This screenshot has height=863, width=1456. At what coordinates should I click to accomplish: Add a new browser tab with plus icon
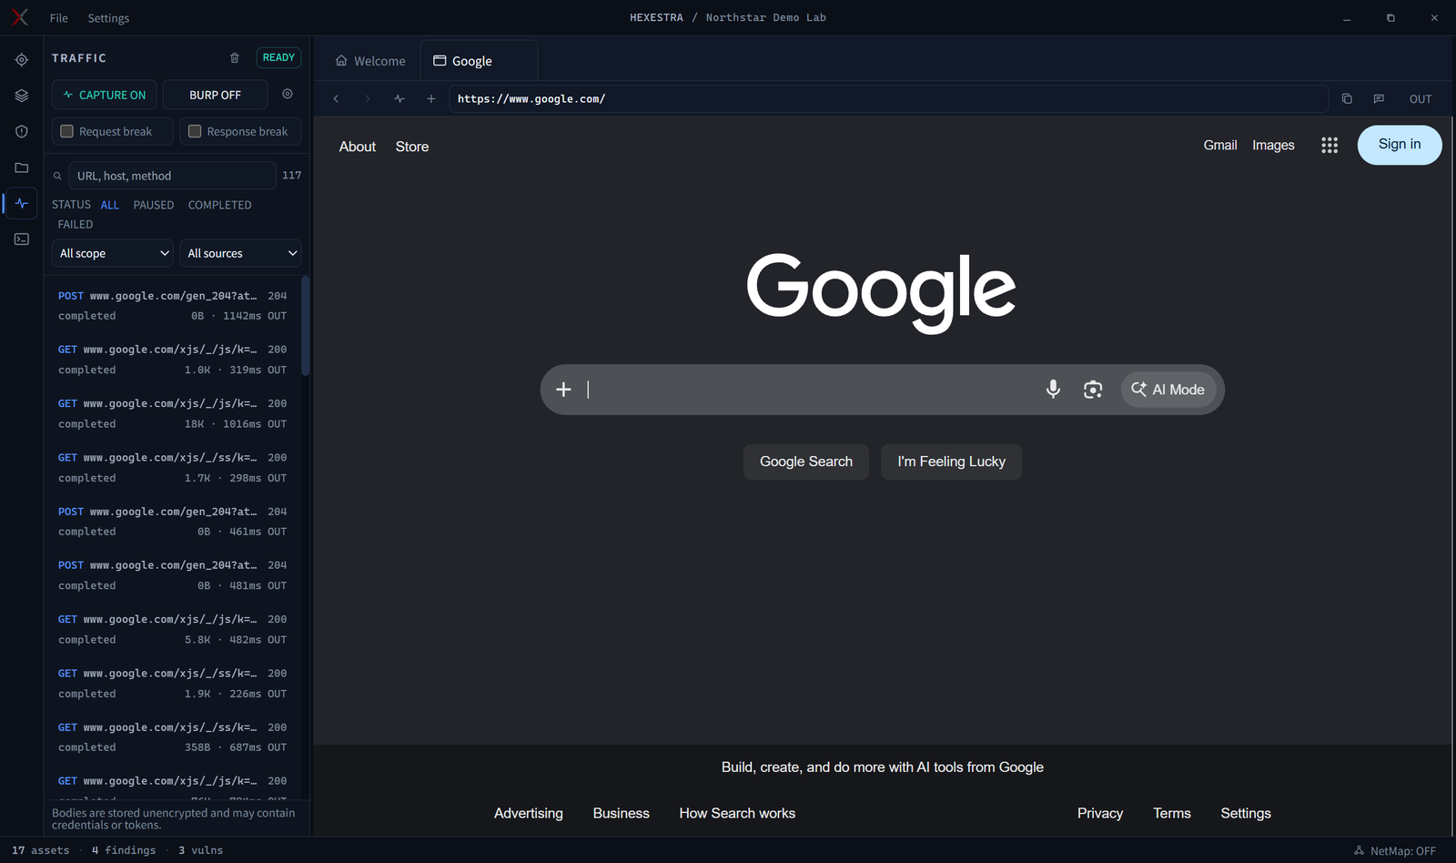pyautogui.click(x=431, y=98)
